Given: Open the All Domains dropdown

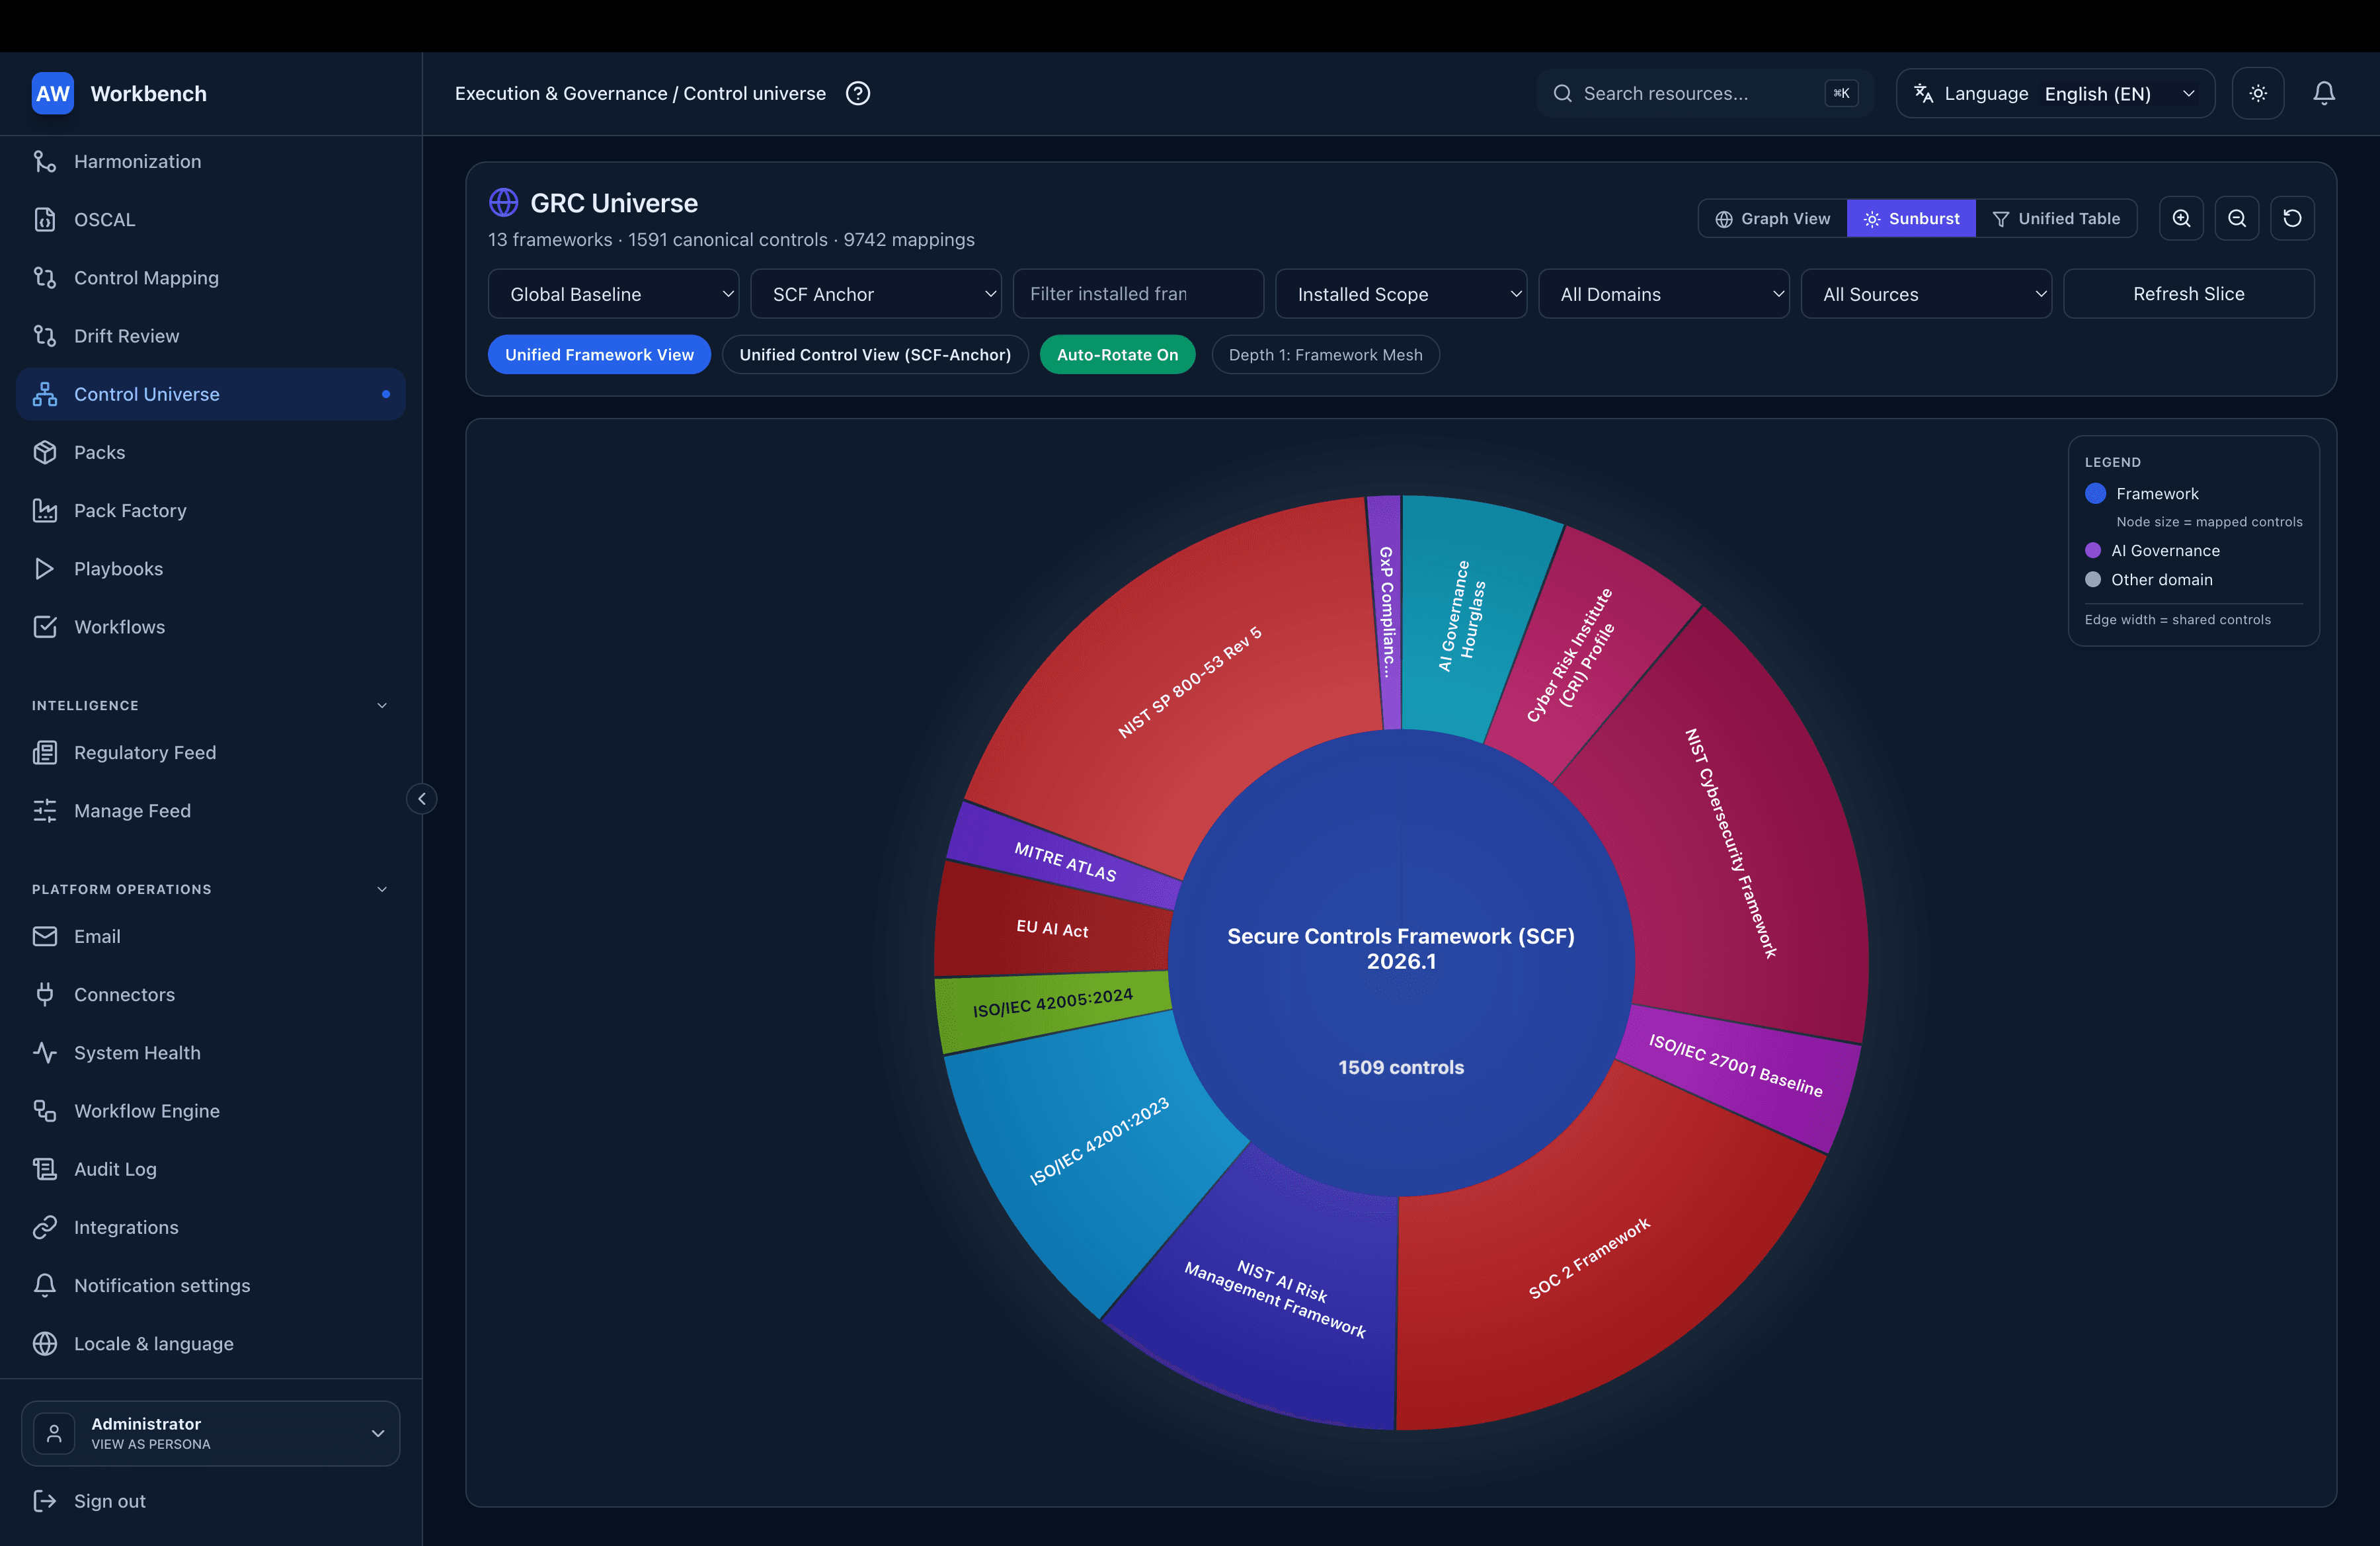Looking at the screenshot, I should 1663,294.
